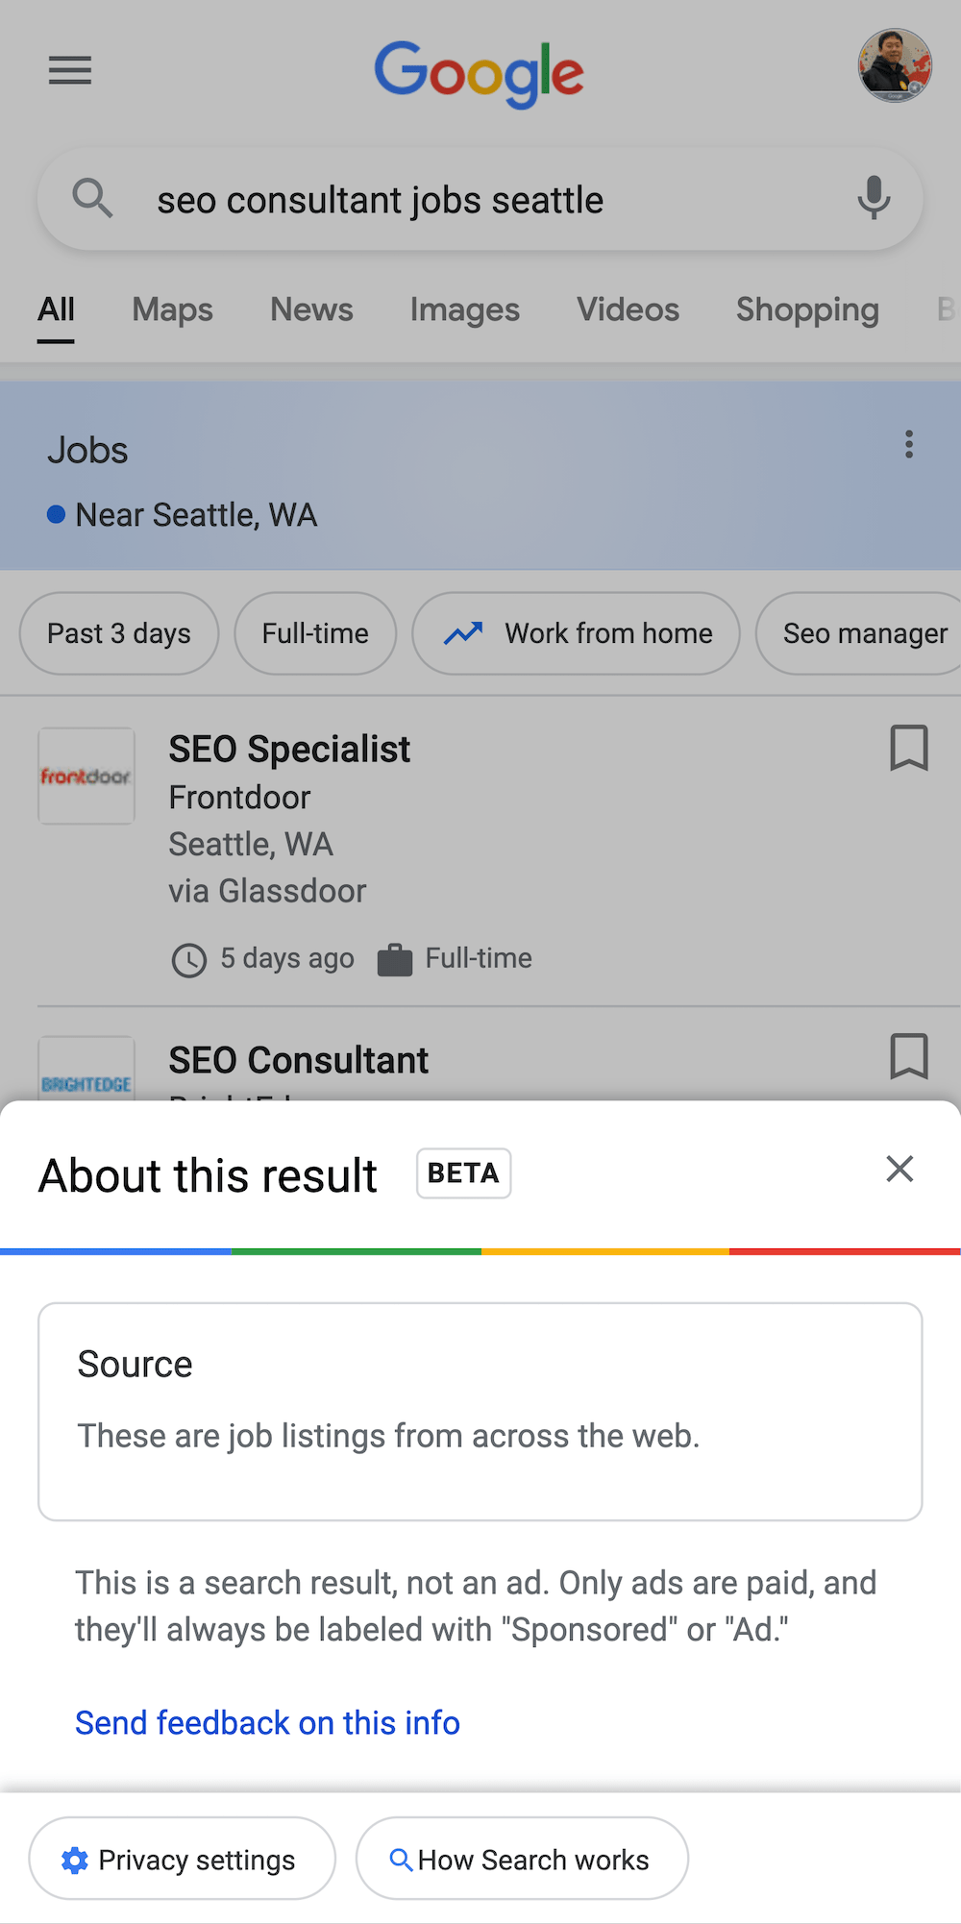Start voice search with microphone
This screenshot has width=961, height=1924.
tap(874, 198)
